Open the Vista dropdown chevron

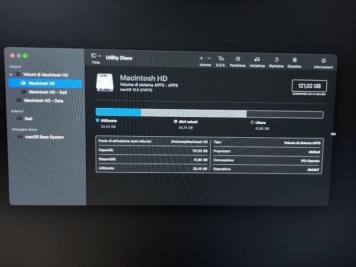click(100, 56)
